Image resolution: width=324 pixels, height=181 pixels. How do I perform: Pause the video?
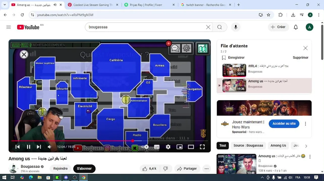(29, 147)
